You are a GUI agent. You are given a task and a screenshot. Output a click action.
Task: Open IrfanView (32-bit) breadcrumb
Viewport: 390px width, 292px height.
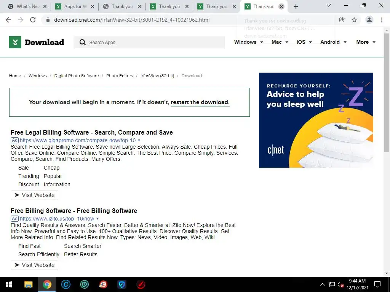157,76
